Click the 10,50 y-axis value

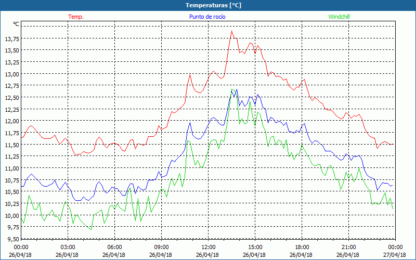(x=12, y=192)
